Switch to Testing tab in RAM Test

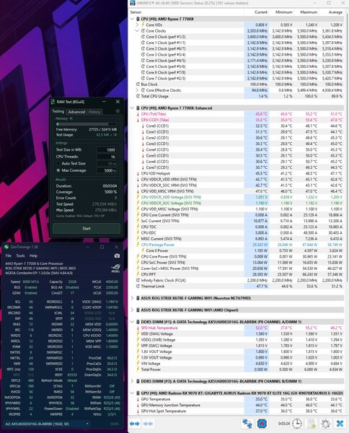click(x=58, y=111)
